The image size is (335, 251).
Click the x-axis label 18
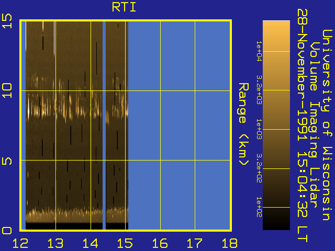point(230,243)
